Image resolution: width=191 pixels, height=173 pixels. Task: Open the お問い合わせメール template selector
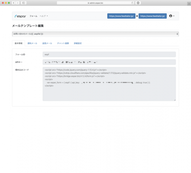tap(95, 34)
